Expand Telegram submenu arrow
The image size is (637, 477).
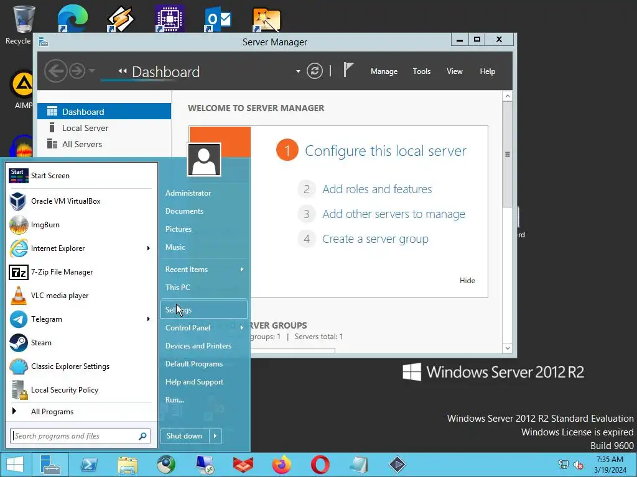tap(149, 319)
